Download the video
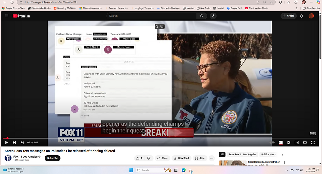 pos(181,158)
